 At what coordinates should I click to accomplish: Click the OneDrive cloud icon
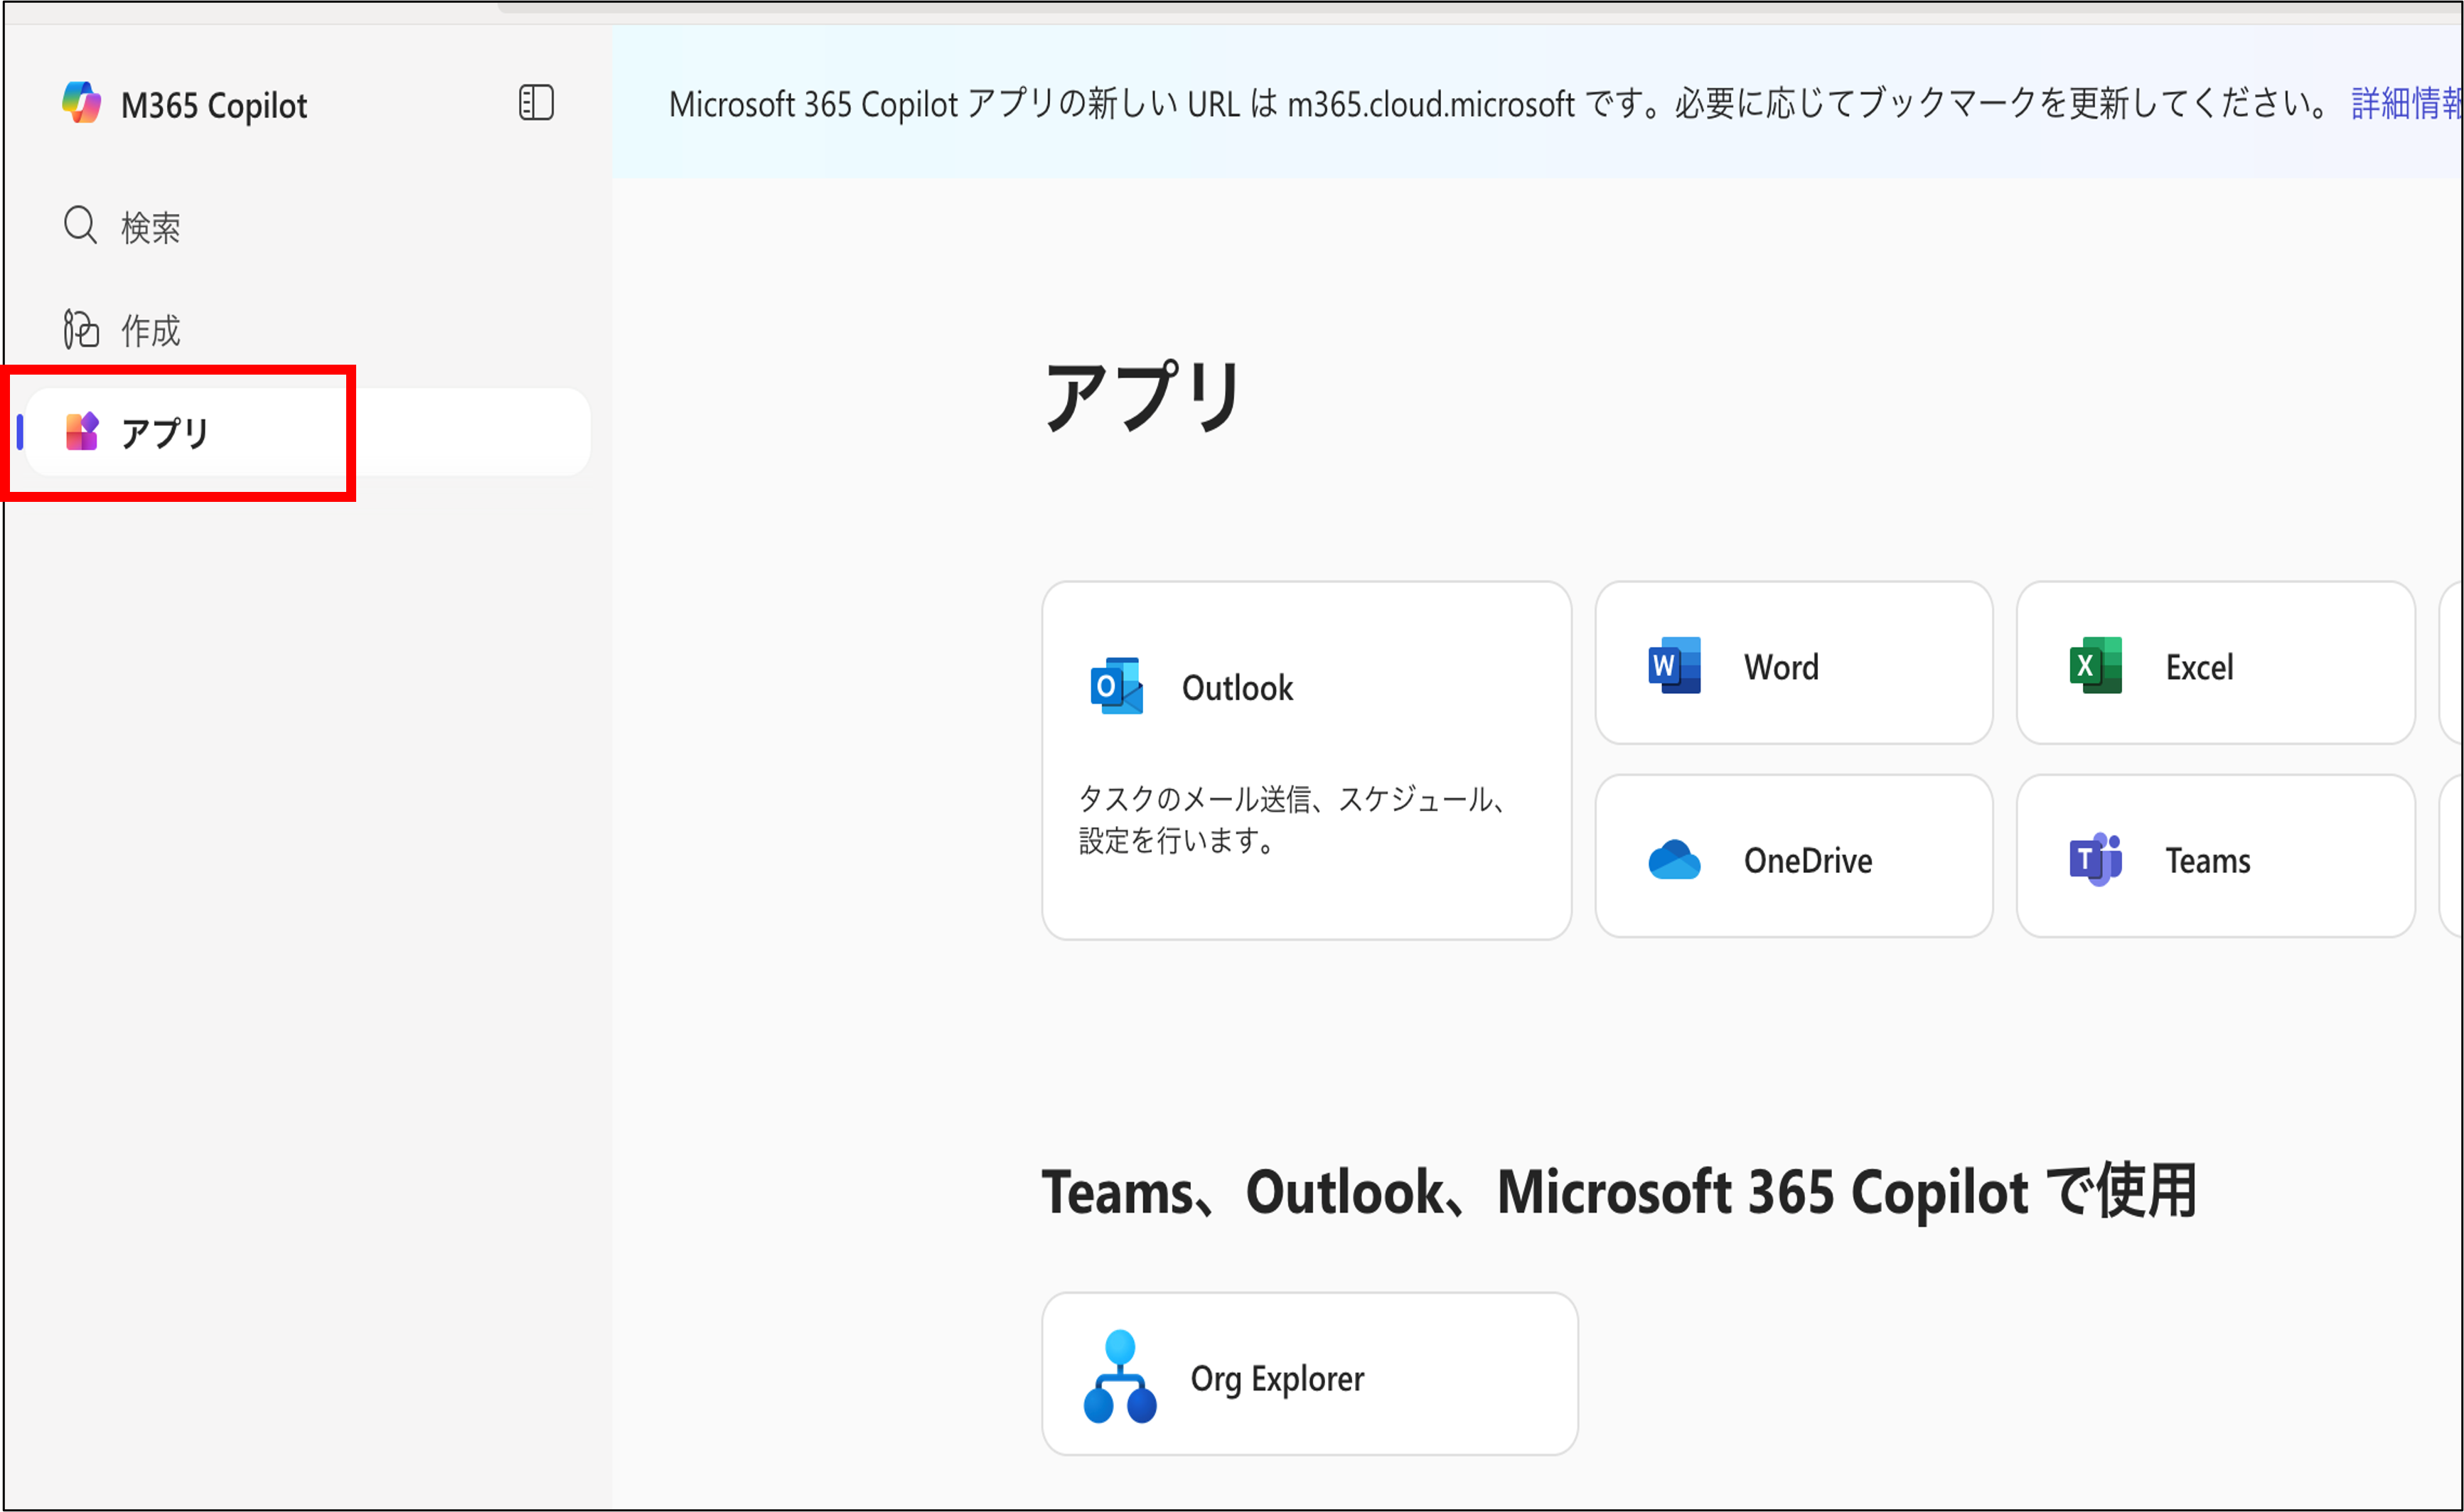click(x=1674, y=859)
